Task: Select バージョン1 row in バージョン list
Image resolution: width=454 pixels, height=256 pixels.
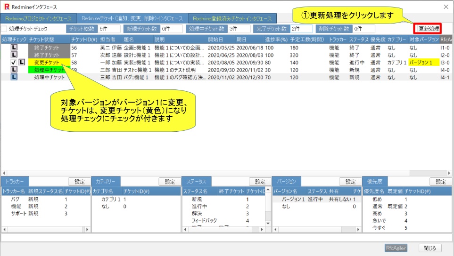Action: pyautogui.click(x=317, y=199)
